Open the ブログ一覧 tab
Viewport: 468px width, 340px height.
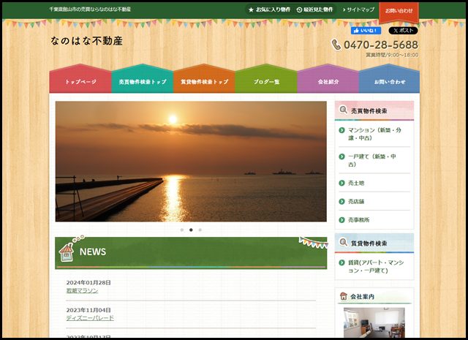tap(266, 79)
